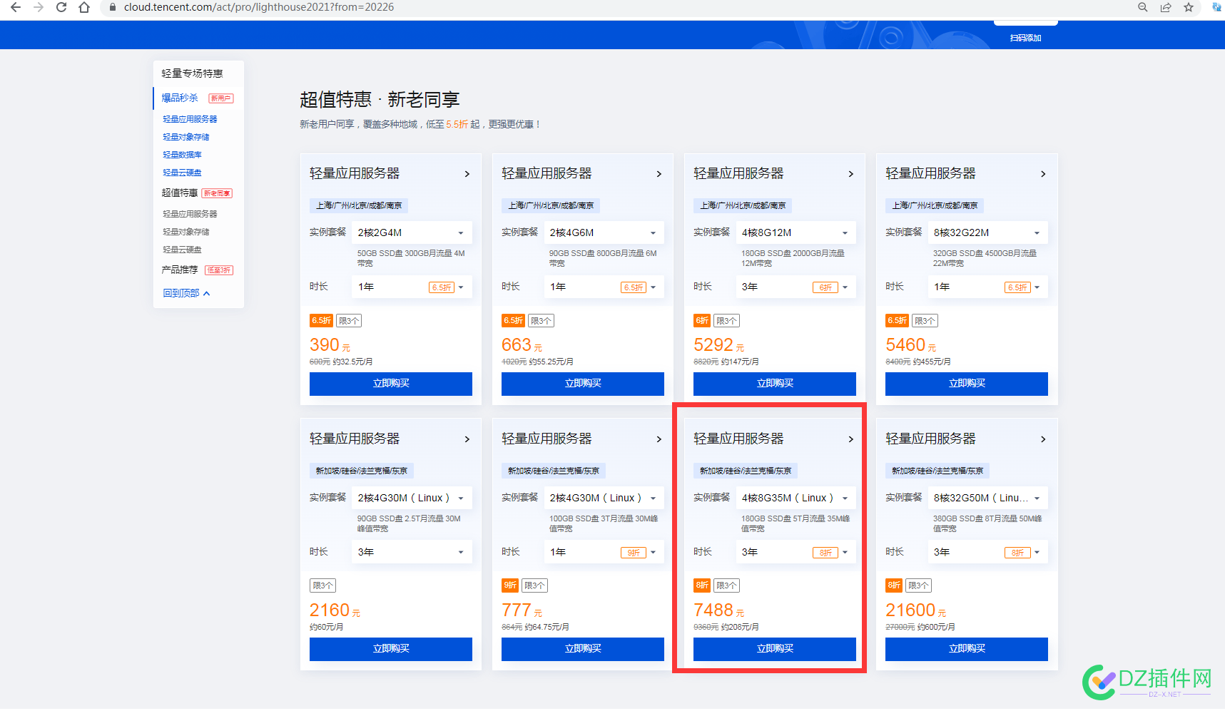Open arrow on 7488元 server card header

(x=851, y=439)
